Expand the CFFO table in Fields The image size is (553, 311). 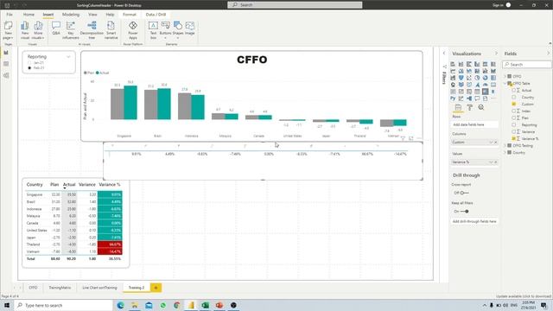click(505, 76)
